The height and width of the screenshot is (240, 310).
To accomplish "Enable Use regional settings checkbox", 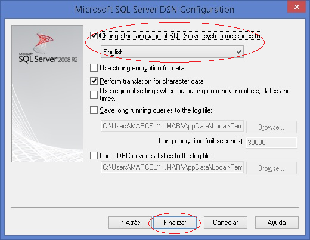I will (x=94, y=95).
